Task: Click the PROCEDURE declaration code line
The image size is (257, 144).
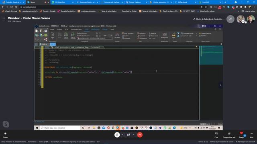Action: coord(69,67)
